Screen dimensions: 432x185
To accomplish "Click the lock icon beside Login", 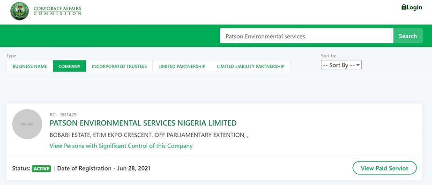I will 404,7.
